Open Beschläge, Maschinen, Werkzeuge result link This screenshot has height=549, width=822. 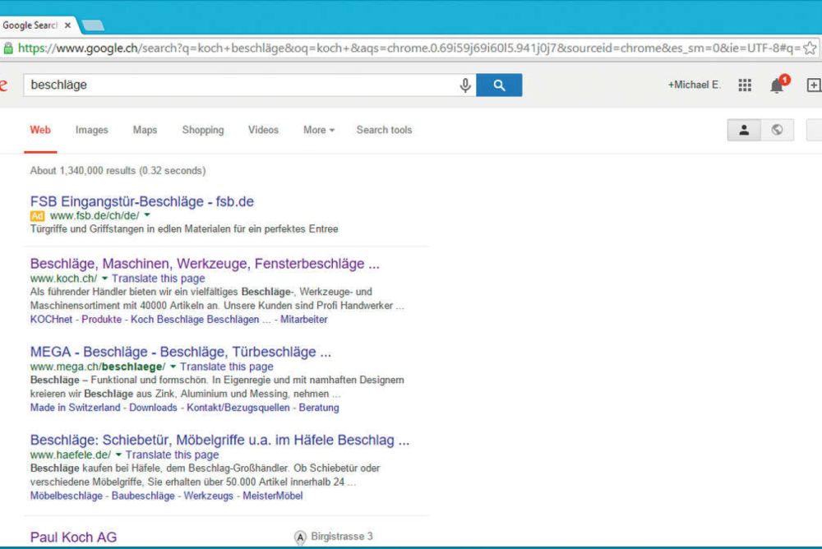coord(205,263)
